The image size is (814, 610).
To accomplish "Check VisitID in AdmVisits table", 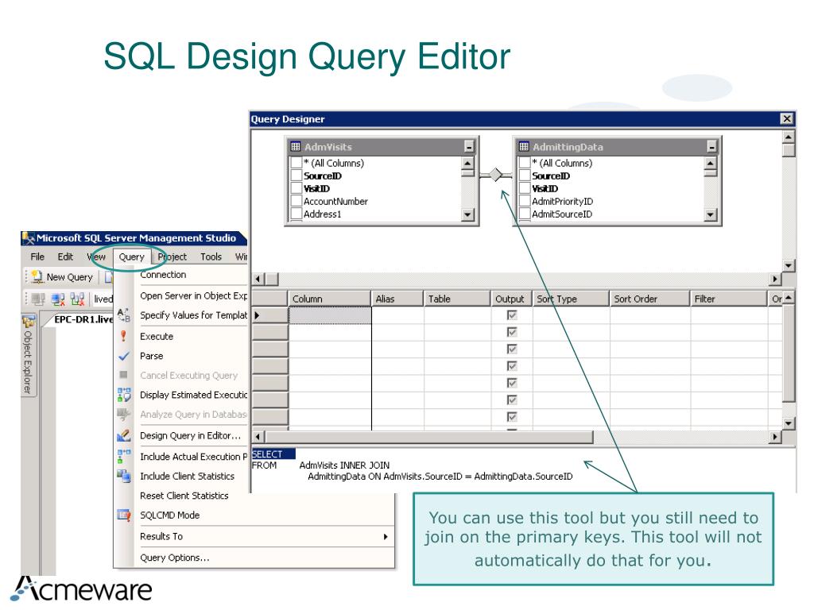I will coord(297,188).
